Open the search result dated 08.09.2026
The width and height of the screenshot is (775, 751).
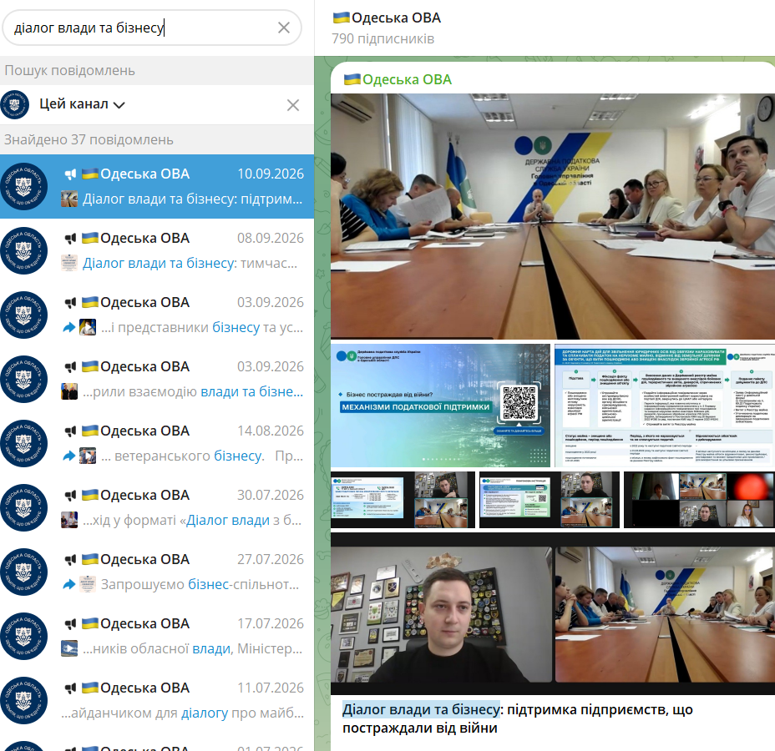coord(157,250)
